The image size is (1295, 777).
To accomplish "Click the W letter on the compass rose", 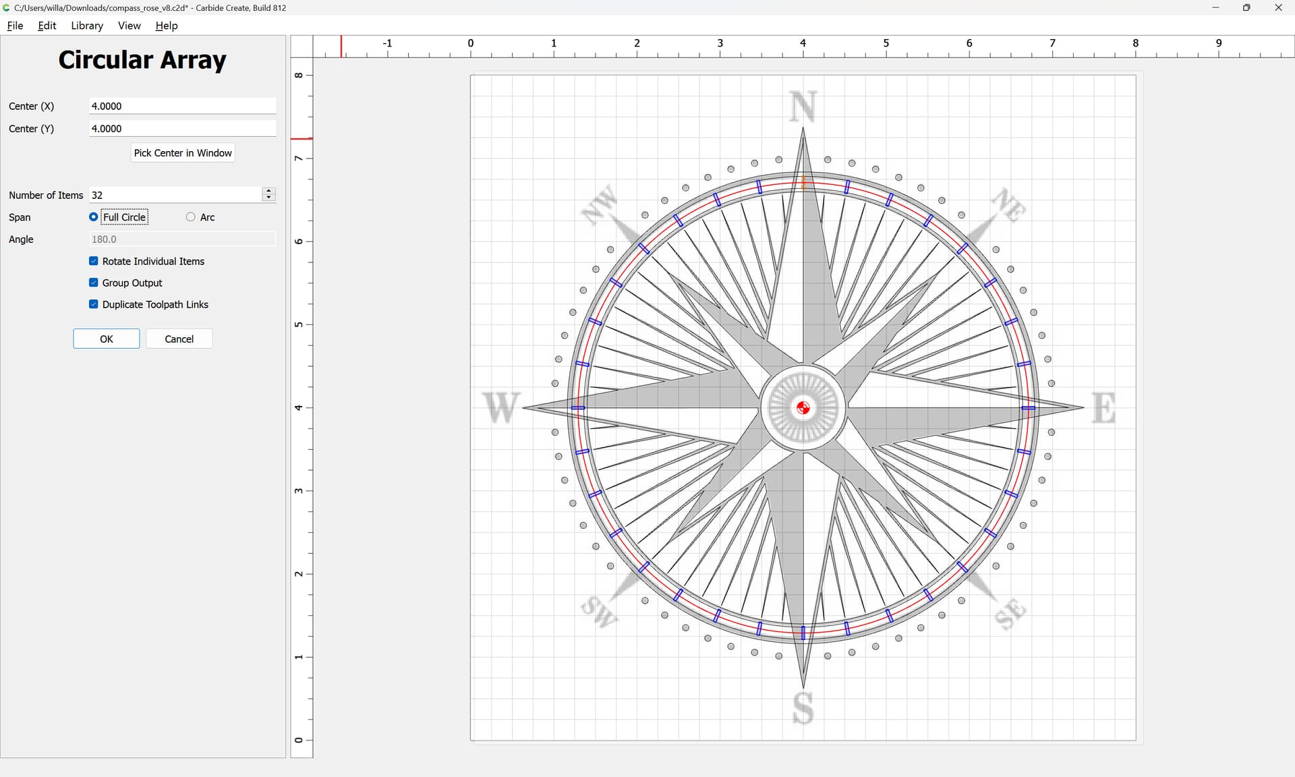I will point(501,408).
